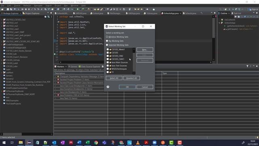The height and width of the screenshot is (146, 259).
Task: Open the Servers view tab
Action: tap(73, 67)
